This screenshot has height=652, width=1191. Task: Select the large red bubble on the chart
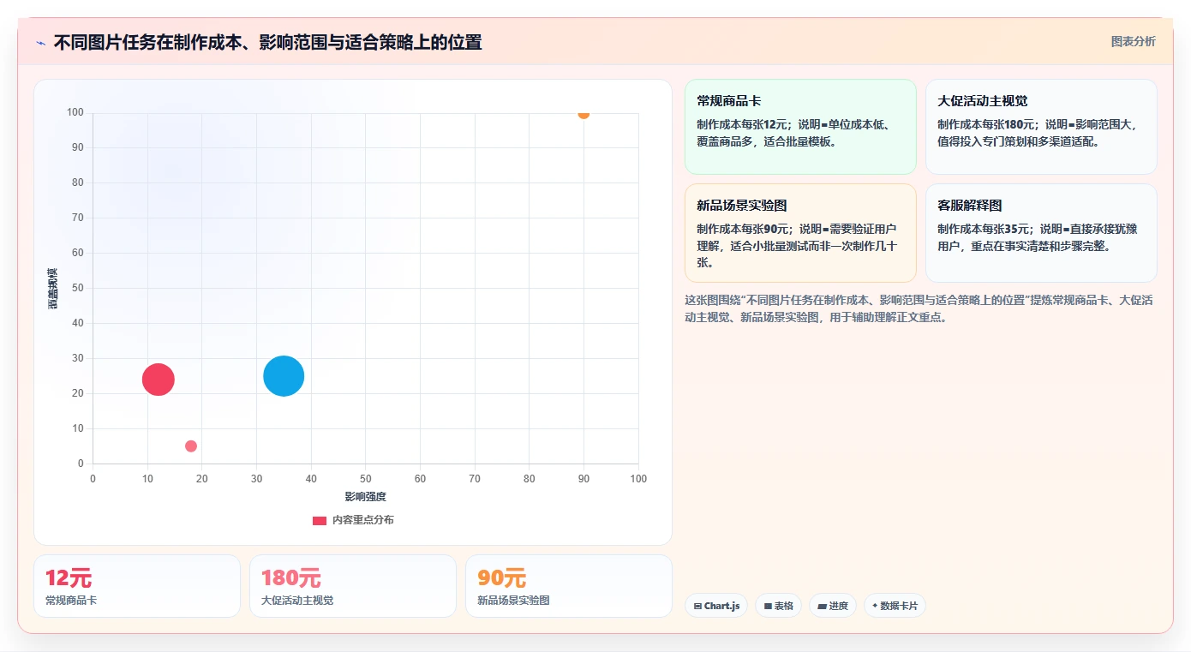(159, 379)
